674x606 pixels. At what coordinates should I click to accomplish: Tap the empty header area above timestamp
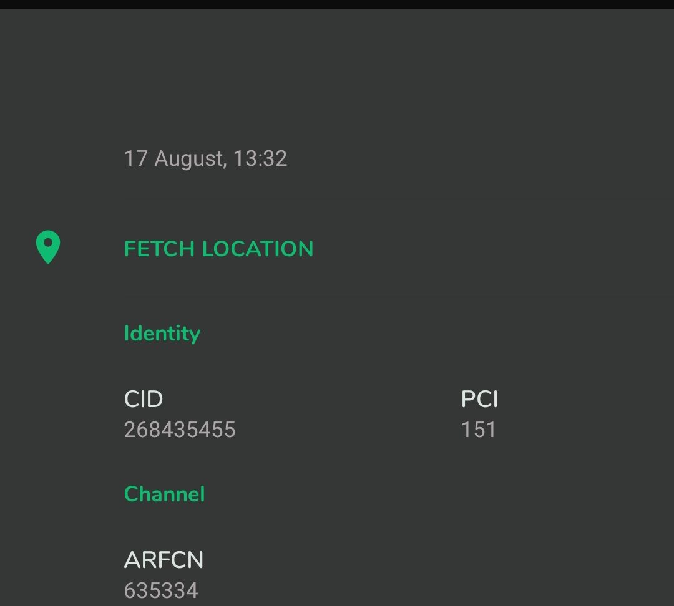[x=337, y=73]
